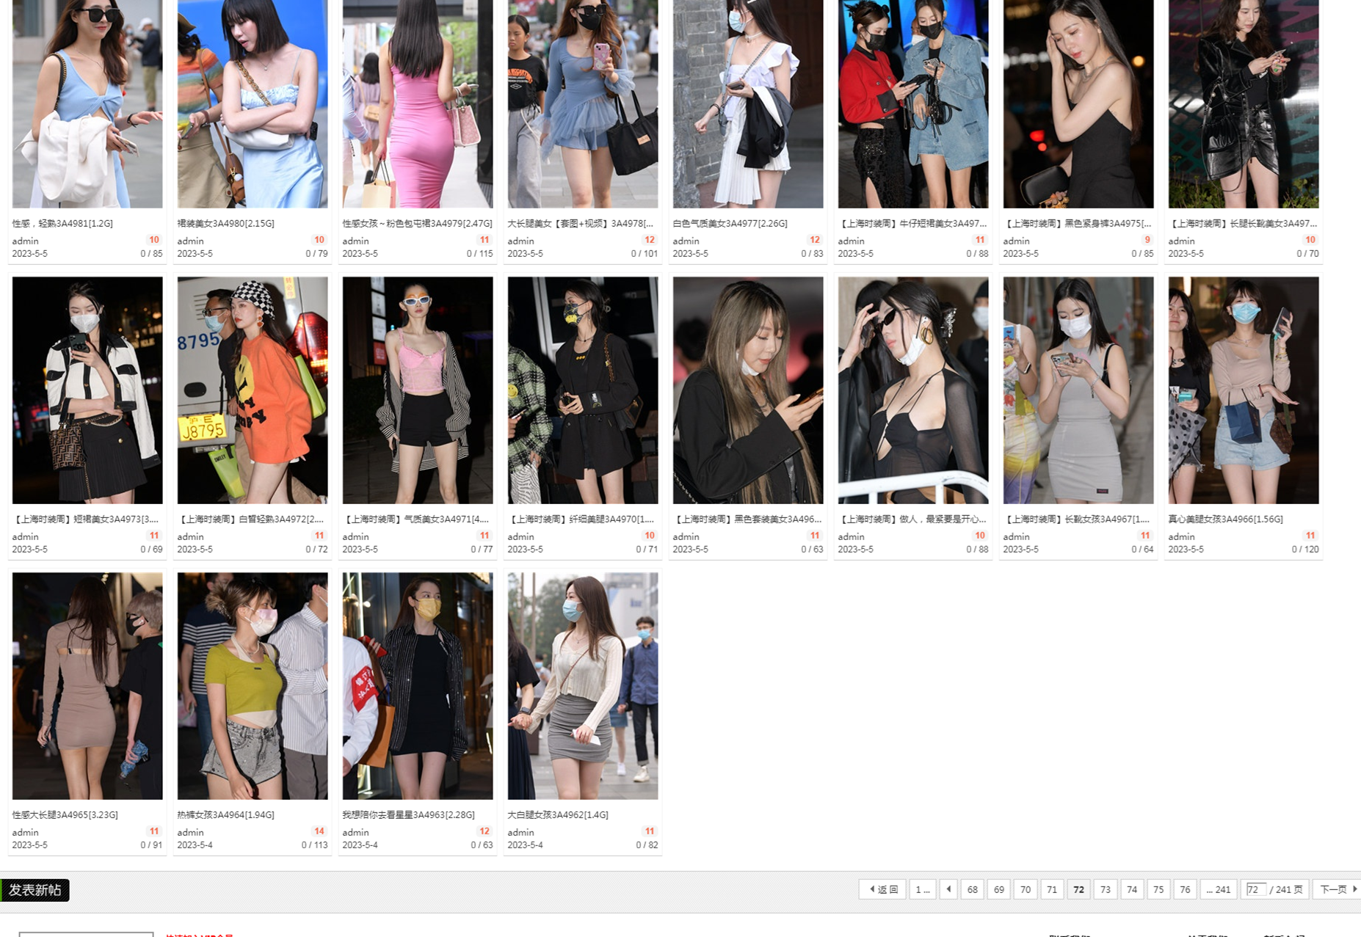Open post title 【上海时装周】纤细美腿3A4970
The width and height of the screenshot is (1361, 937).
point(581,519)
